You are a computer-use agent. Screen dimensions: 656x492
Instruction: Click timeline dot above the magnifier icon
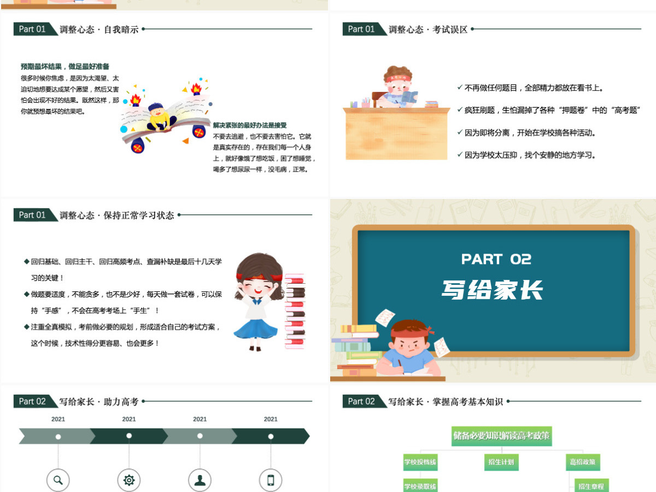pyautogui.click(x=58, y=436)
